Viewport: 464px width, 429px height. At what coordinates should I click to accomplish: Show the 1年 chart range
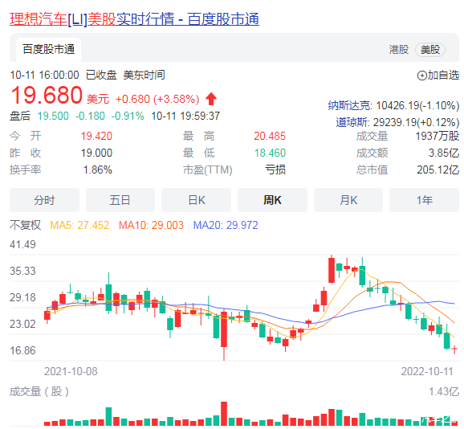pyautogui.click(x=424, y=200)
